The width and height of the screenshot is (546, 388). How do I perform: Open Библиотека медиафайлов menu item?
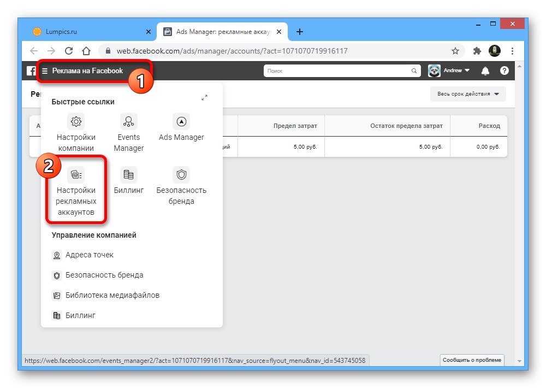tap(105, 296)
